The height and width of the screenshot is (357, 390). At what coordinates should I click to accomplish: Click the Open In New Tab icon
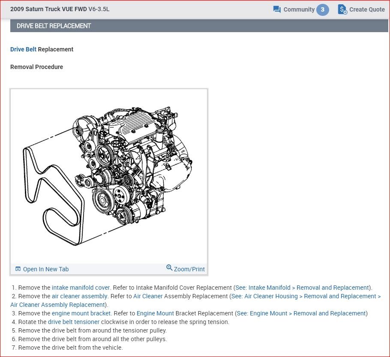coord(18,269)
